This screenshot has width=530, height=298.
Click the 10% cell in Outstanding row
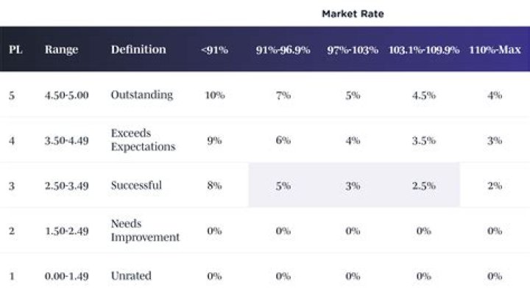coord(214,95)
